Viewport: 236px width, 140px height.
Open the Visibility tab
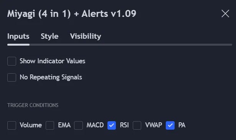point(86,36)
